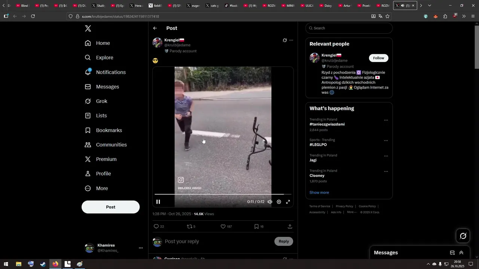Click the 14.6K Views count

click(x=204, y=214)
